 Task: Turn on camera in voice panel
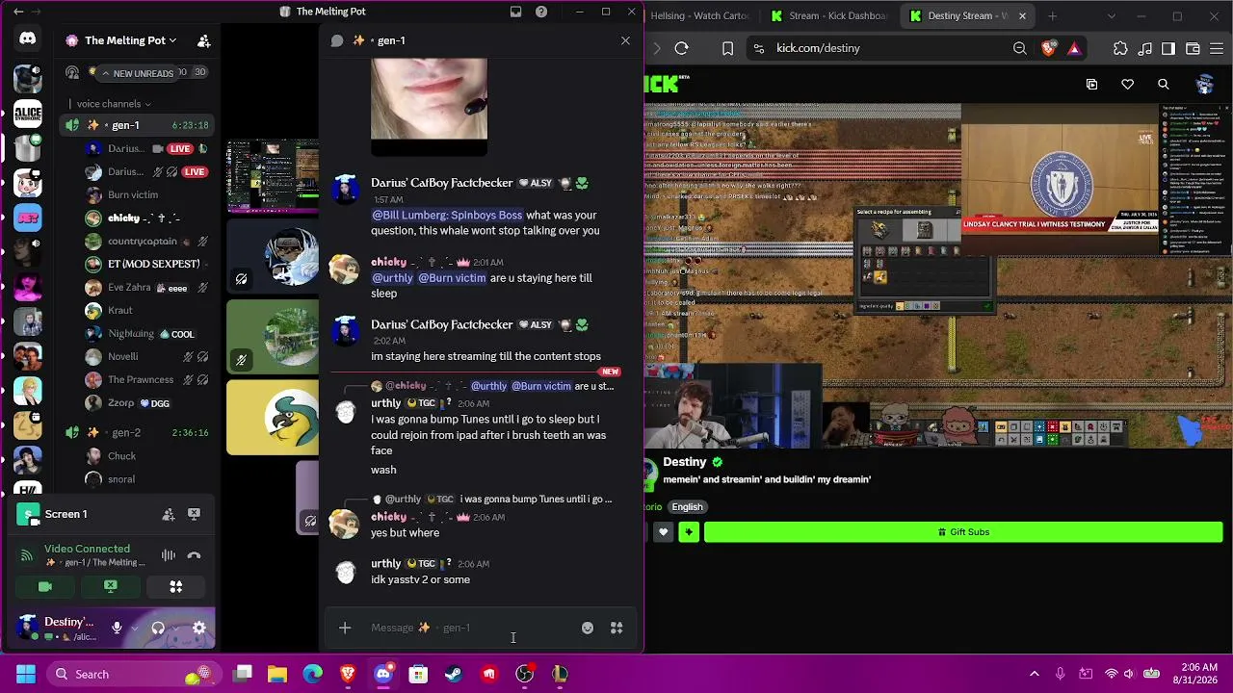pyautogui.click(x=44, y=586)
